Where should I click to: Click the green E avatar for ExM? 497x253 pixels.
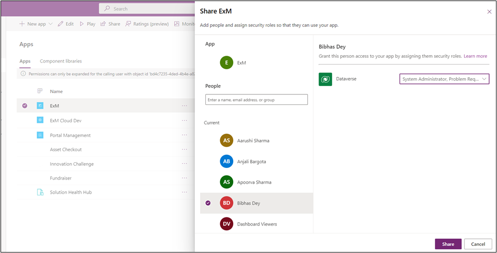[x=226, y=63]
